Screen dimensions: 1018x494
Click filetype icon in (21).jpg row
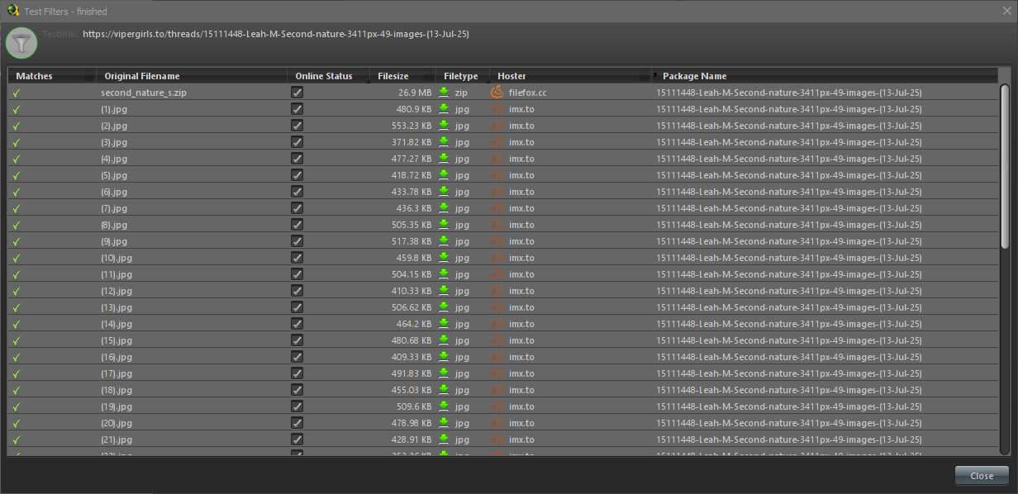(444, 439)
